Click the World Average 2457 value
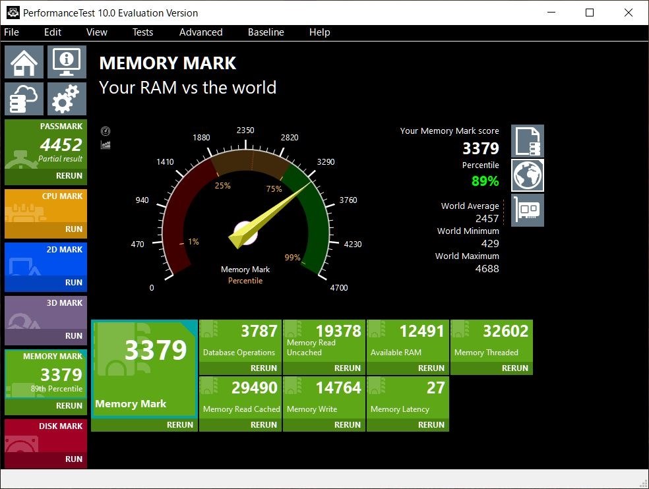Viewport: 649px width, 489px height. click(487, 218)
